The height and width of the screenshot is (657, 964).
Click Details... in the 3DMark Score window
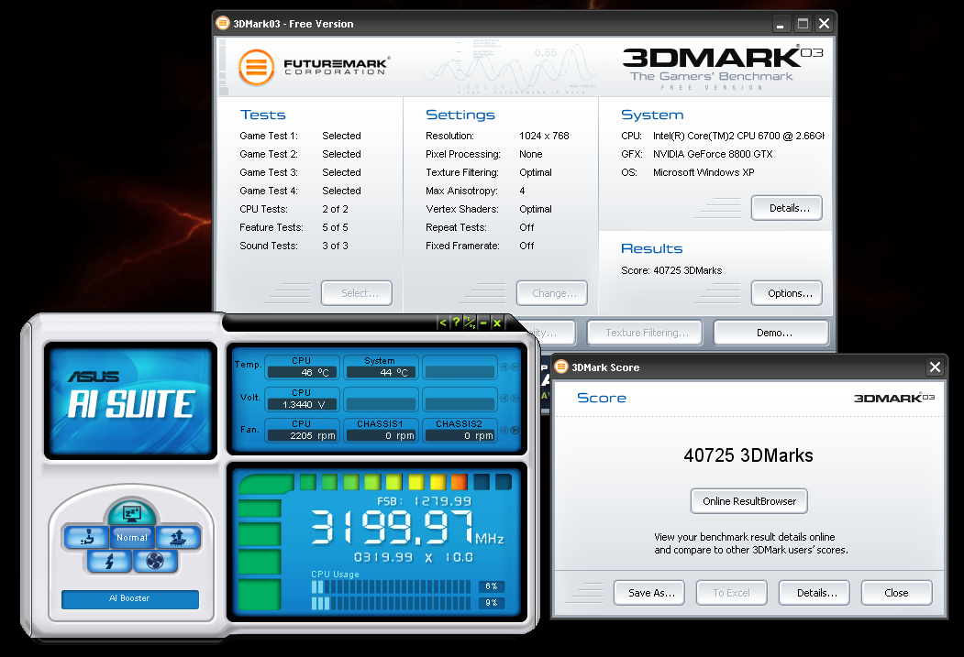point(814,593)
